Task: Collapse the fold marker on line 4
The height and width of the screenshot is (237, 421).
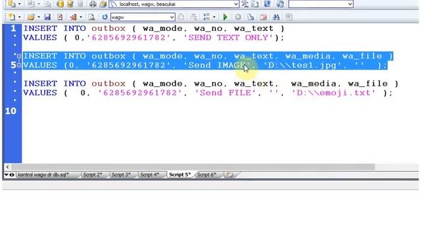Action: tap(19, 56)
